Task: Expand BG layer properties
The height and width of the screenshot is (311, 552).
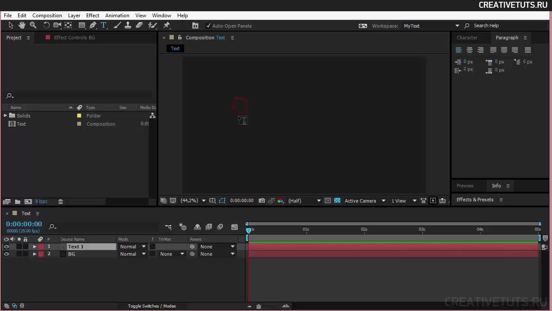Action: pos(34,254)
